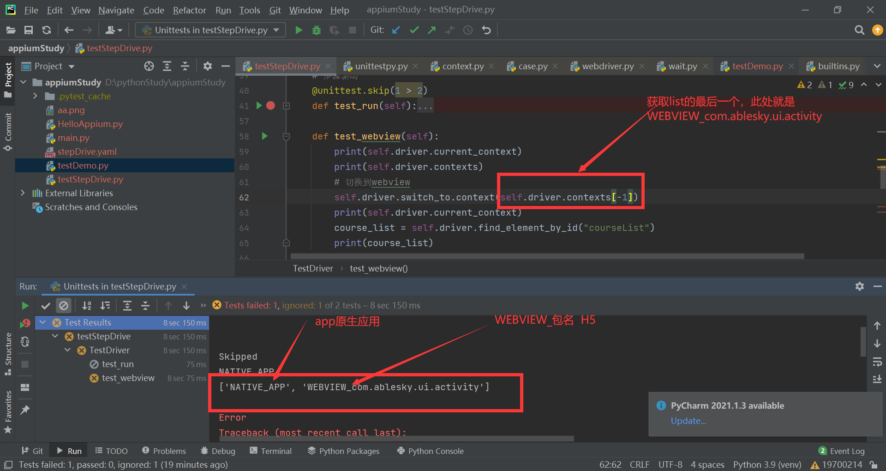Open Search Everywhere magnifier icon
Image resolution: width=886 pixels, height=471 pixels.
click(x=859, y=30)
